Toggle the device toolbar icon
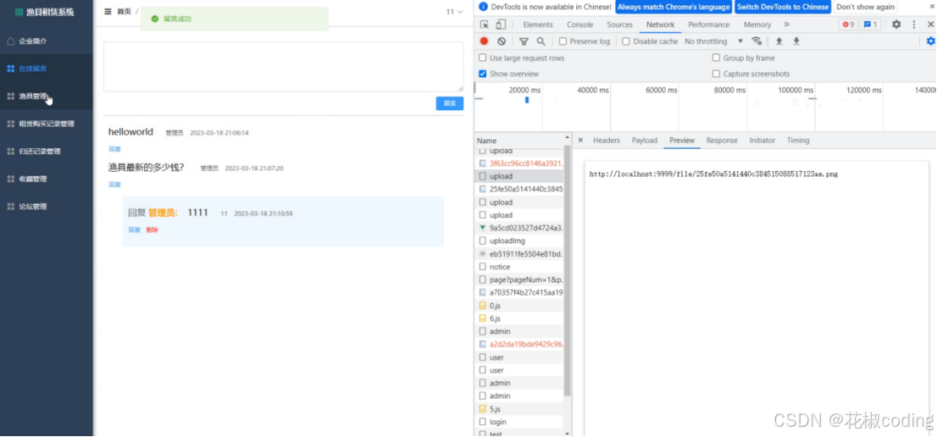 pyautogui.click(x=501, y=25)
